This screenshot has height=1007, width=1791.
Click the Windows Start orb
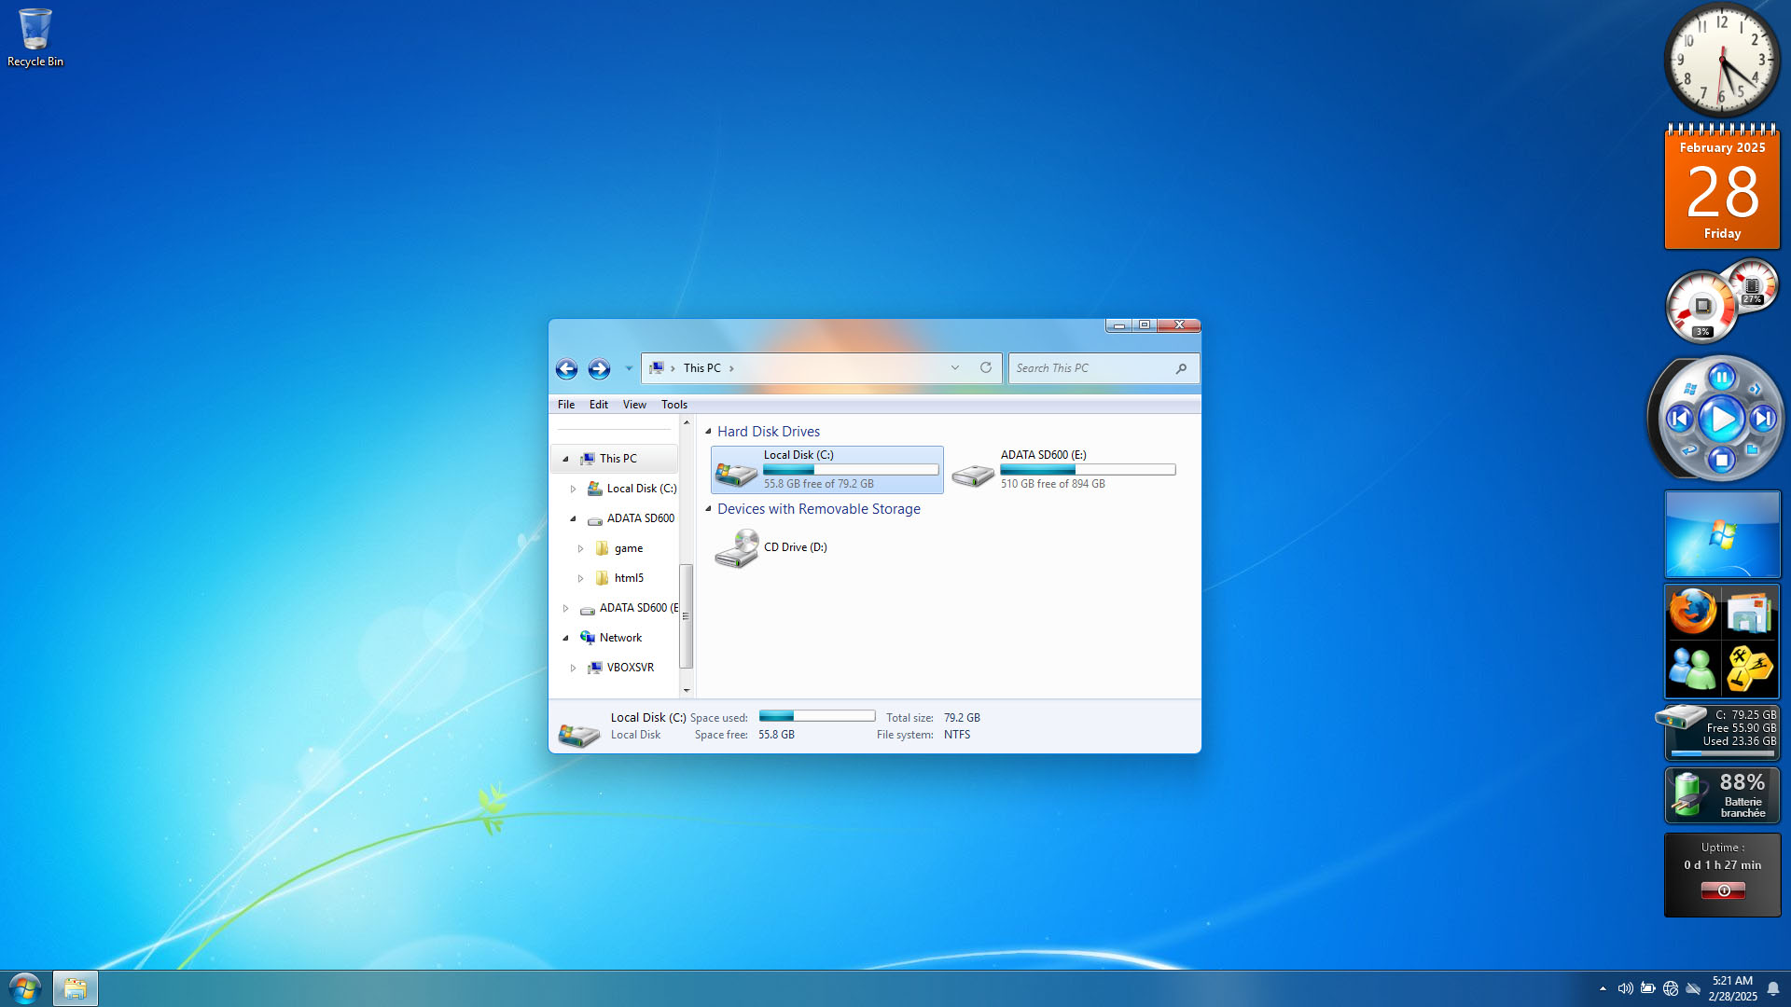25,988
